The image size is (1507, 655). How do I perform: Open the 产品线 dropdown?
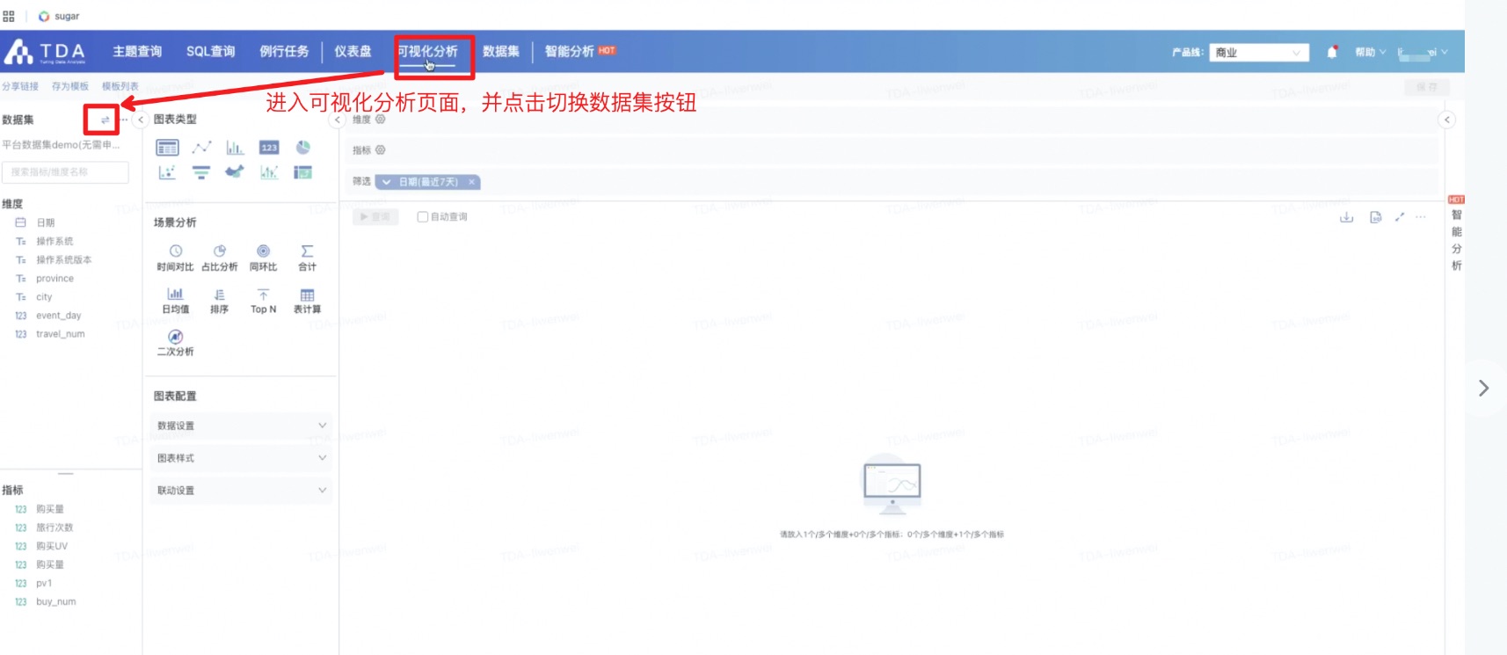[1258, 53]
